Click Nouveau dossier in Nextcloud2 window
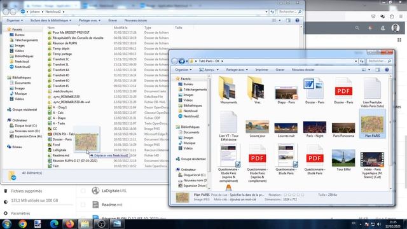407x229 pixels. [x=135, y=20]
